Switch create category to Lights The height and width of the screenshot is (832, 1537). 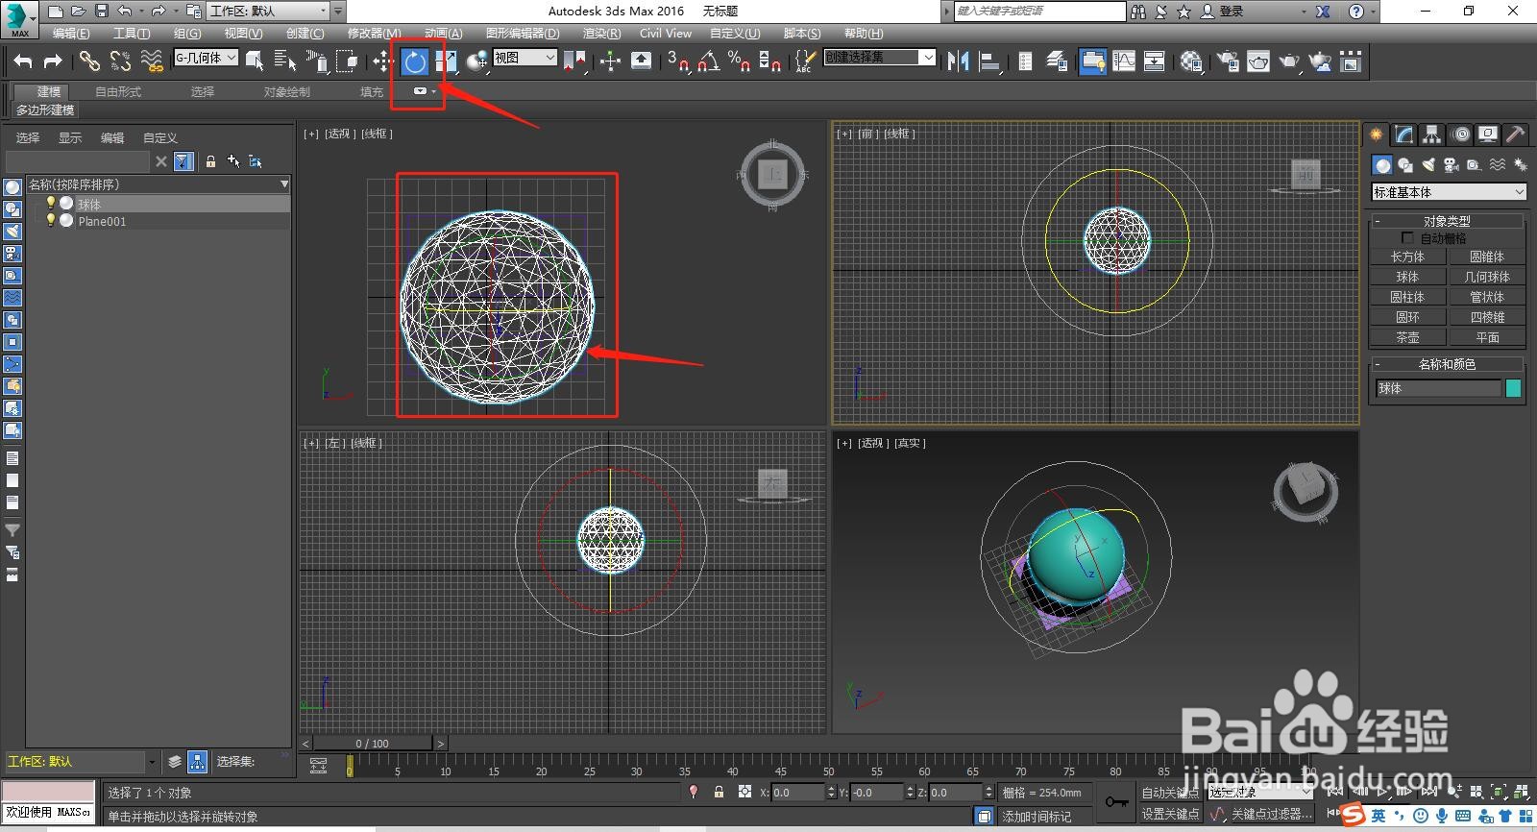[1428, 165]
